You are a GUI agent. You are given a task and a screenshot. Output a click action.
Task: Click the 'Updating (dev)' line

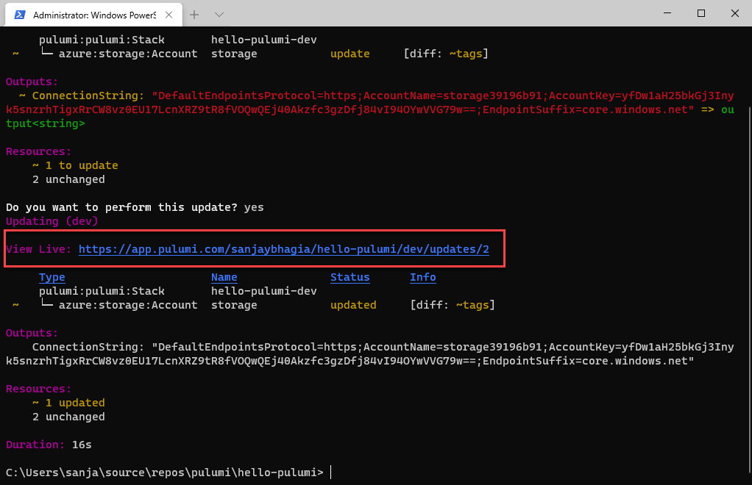click(52, 221)
